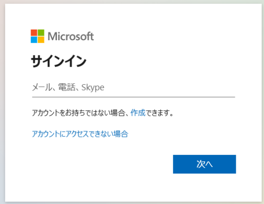The height and width of the screenshot is (204, 264).
Task: Click the red square of Microsoft logo
Action: tap(34, 33)
